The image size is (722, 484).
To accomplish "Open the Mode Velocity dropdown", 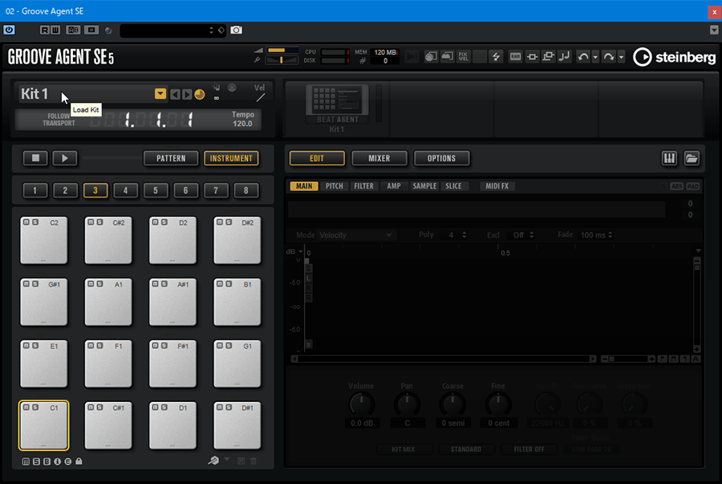I will (x=355, y=235).
